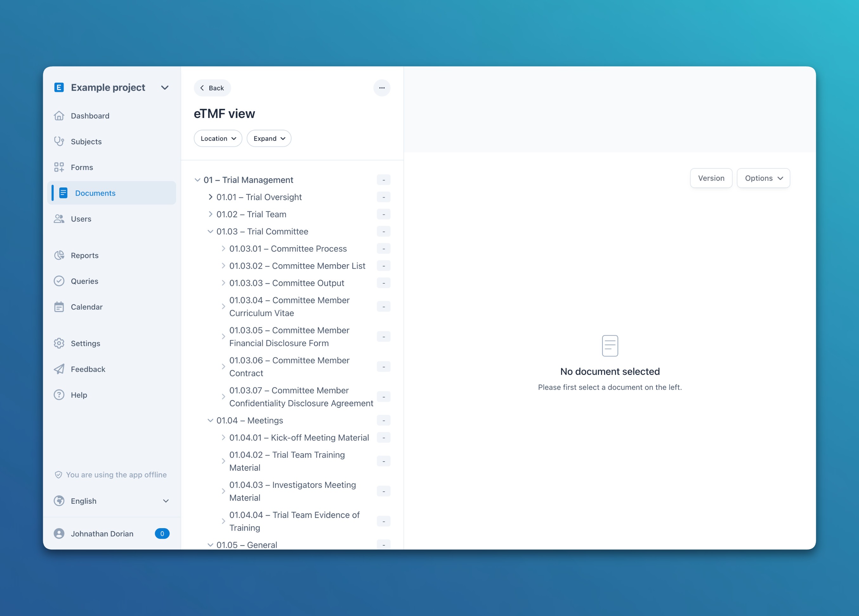
Task: Open the Example project dropdown chevron
Action: [x=165, y=88]
